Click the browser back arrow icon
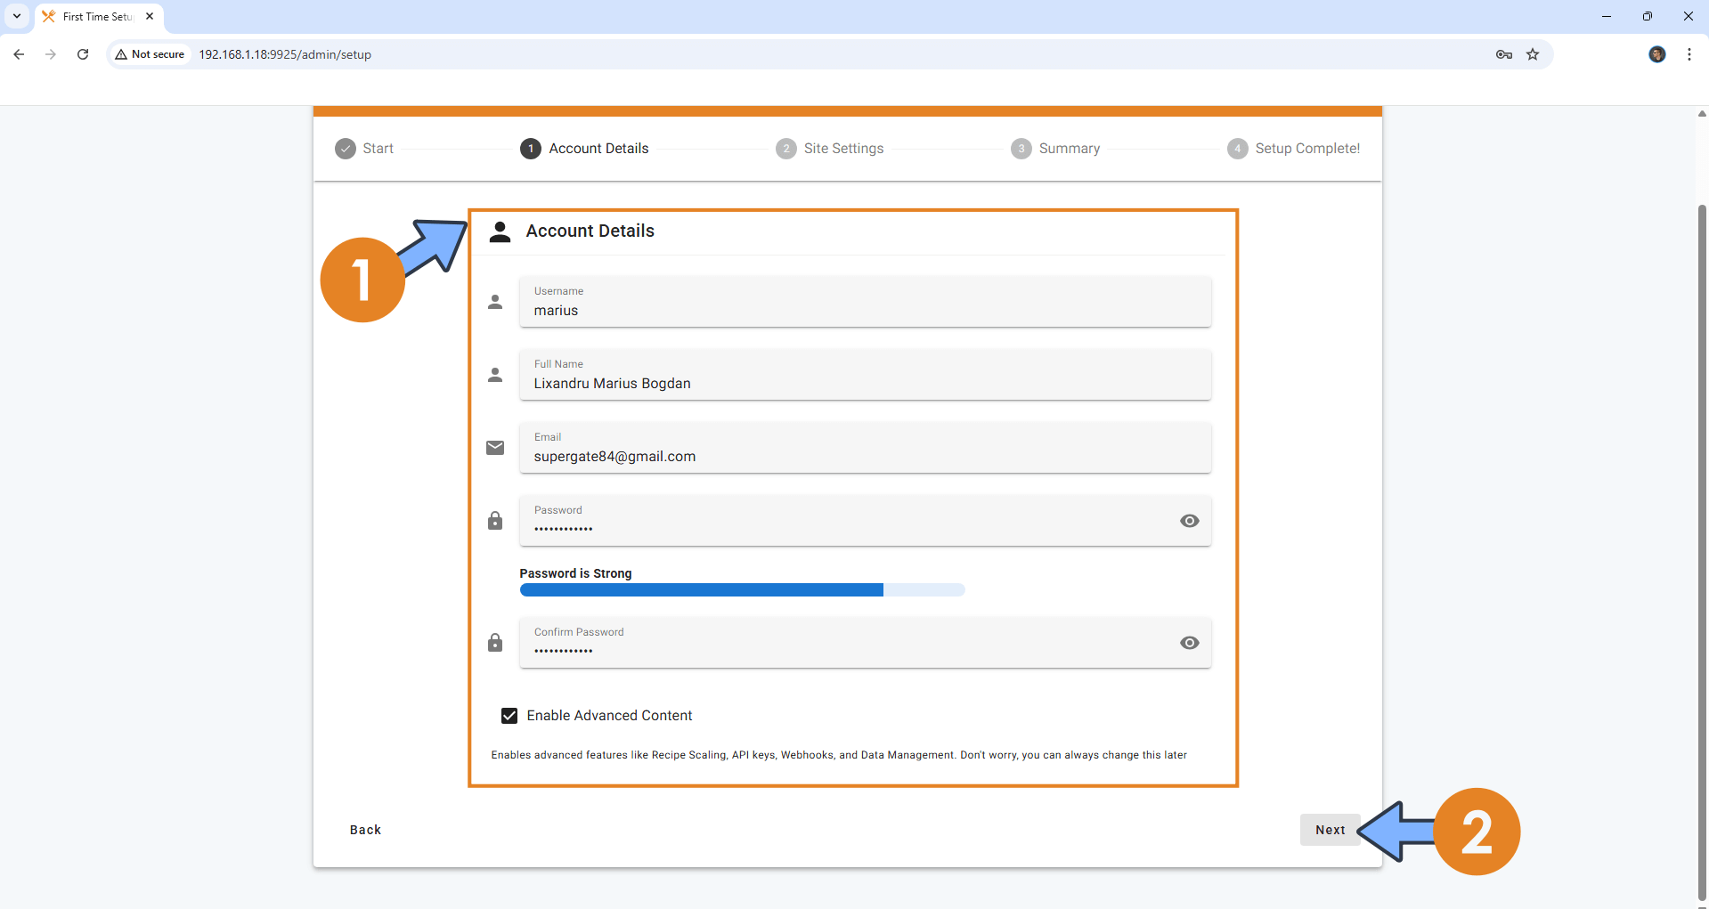 [x=19, y=54]
